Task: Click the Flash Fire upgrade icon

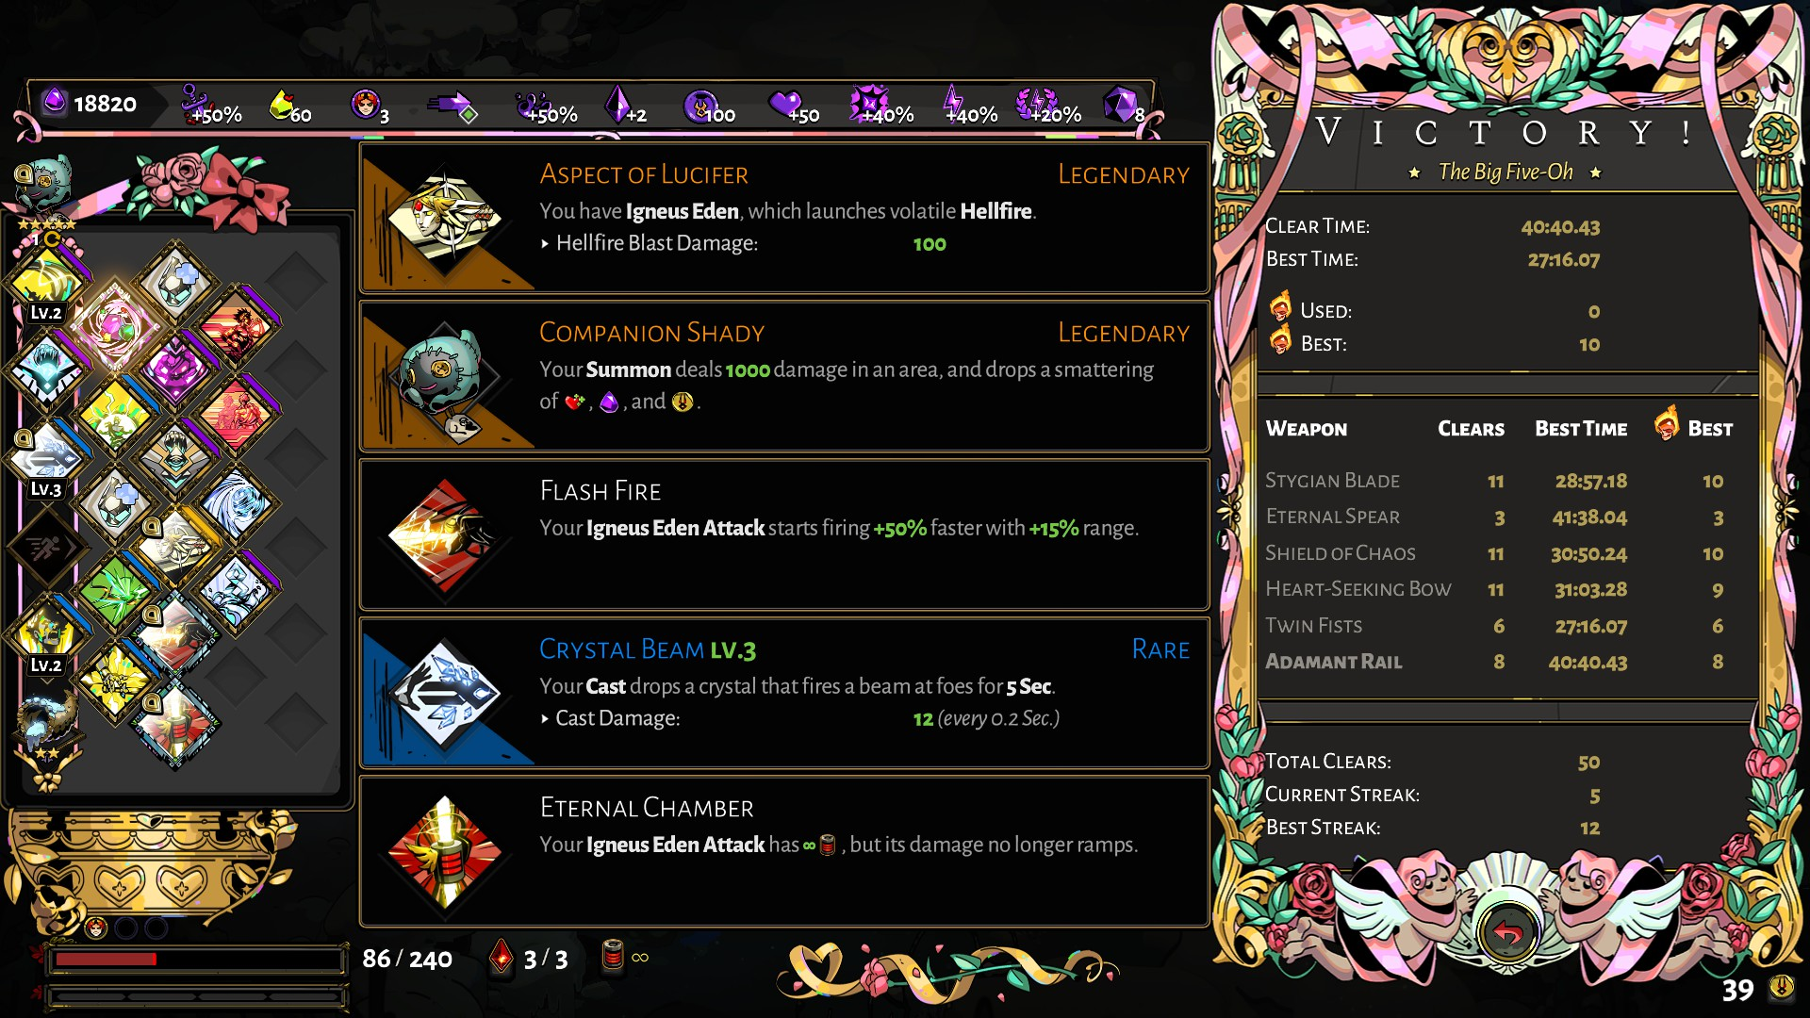Action: 446,535
